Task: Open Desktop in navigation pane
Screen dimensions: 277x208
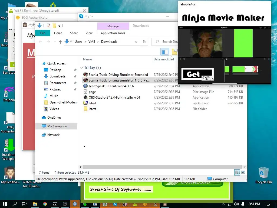Action: click(55, 70)
